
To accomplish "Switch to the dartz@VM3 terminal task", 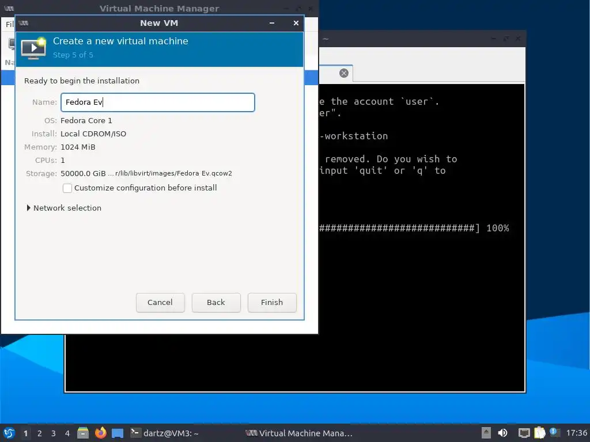I will click(x=164, y=433).
